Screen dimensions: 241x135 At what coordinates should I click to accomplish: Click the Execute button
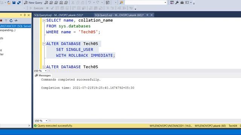37,8
